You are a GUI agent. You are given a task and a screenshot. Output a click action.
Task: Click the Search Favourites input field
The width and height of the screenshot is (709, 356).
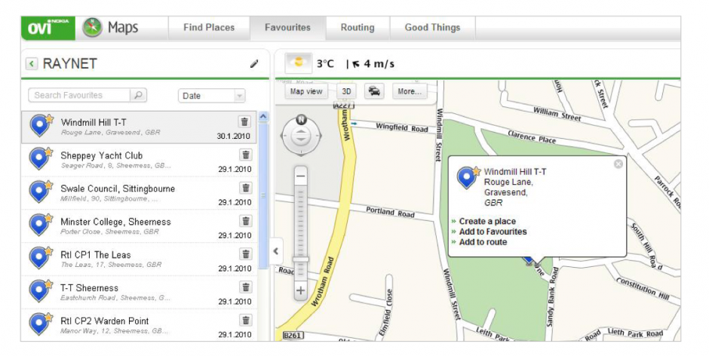(x=79, y=95)
